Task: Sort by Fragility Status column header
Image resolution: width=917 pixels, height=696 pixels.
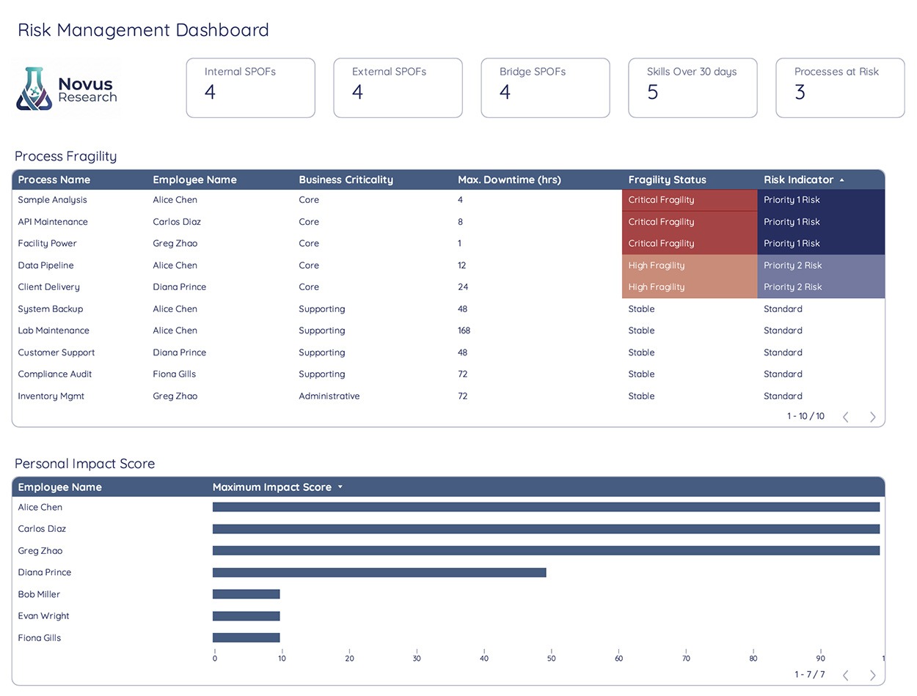Action: (x=667, y=179)
